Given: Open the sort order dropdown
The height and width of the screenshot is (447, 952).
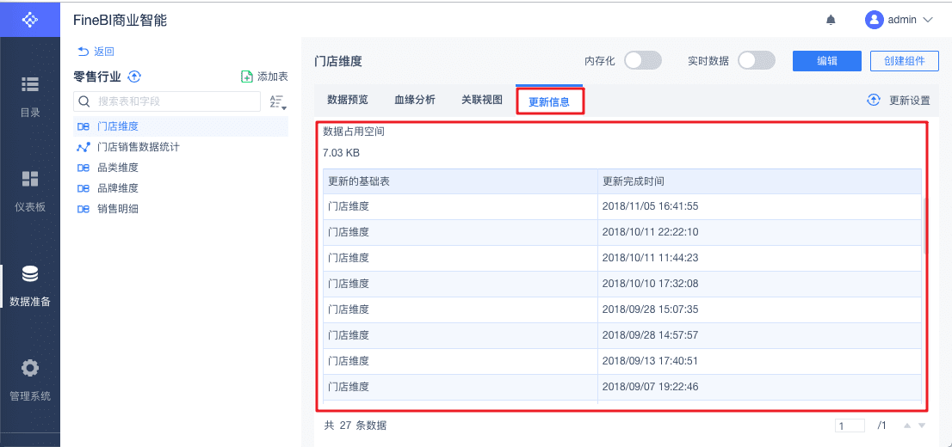Looking at the screenshot, I should 277,101.
